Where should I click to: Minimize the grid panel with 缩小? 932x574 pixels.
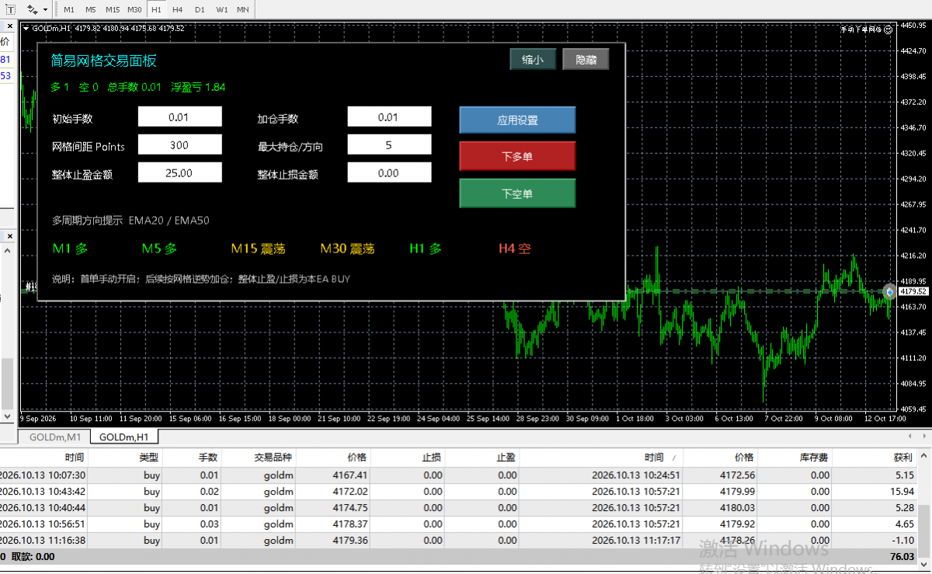coord(533,59)
